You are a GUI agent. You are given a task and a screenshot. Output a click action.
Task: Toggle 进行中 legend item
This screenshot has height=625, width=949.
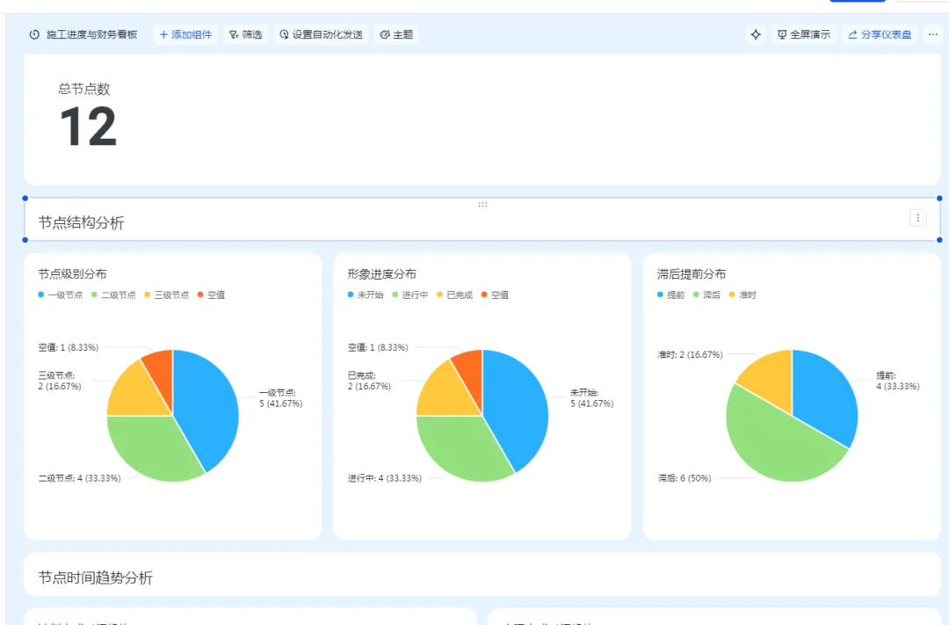click(410, 295)
